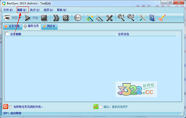This screenshot has width=186, height=118.
Task: Click the 预览 label on toolbar
Action: click(x=15, y=18)
